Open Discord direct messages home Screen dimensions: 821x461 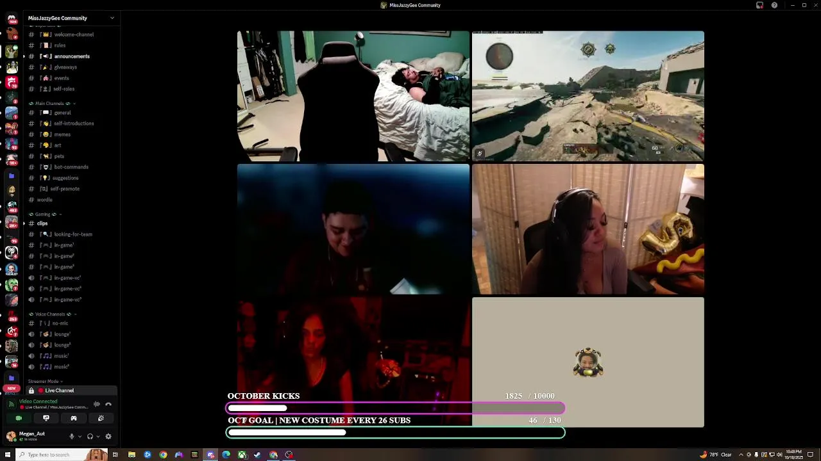(12, 19)
